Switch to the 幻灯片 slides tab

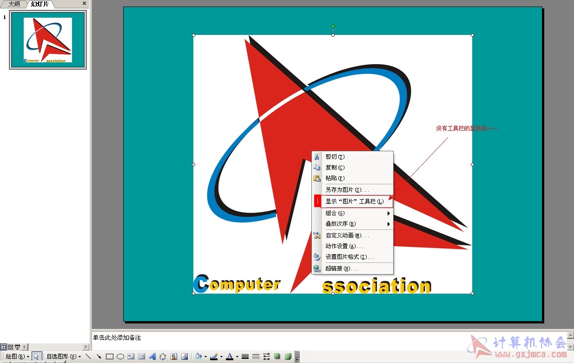click(40, 4)
